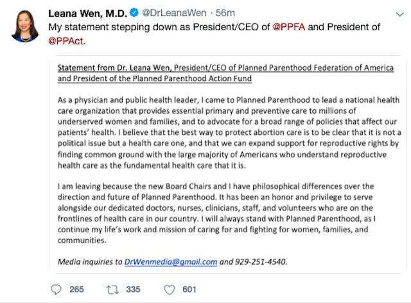Retweet this tweet using the arrows icon

pyautogui.click(x=113, y=290)
